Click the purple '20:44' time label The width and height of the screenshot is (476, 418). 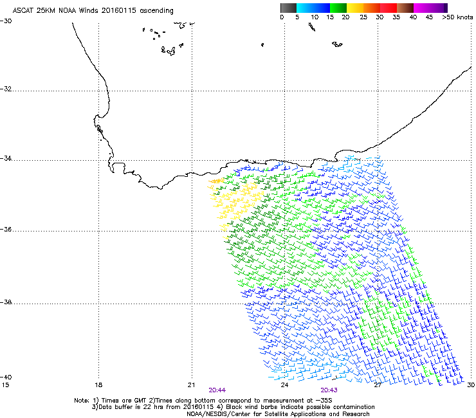click(x=217, y=390)
